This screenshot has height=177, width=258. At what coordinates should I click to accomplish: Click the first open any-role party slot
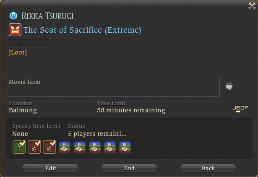coord(65,147)
